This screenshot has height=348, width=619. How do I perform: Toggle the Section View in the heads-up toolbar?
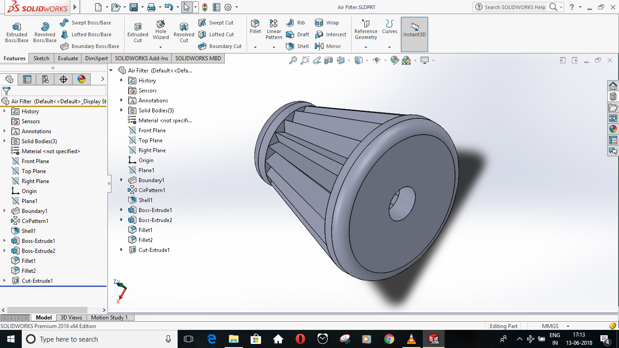click(x=328, y=60)
